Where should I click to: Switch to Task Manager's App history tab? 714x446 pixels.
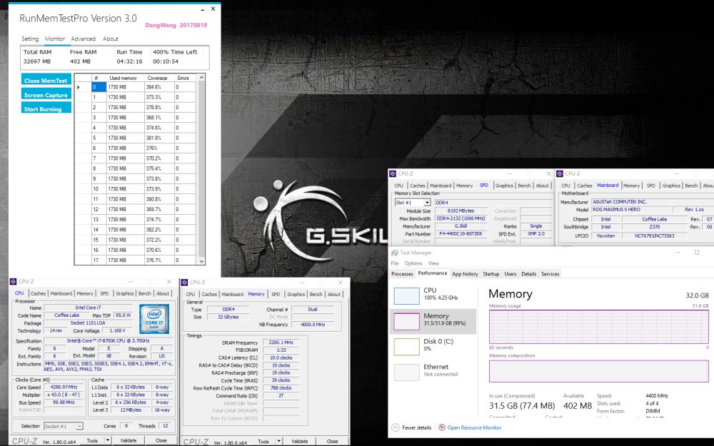click(x=465, y=273)
